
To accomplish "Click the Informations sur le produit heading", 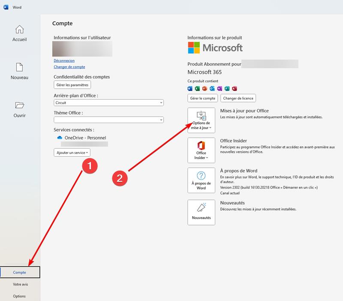I will click(215, 38).
